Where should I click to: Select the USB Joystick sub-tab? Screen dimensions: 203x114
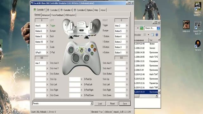(70, 15)
